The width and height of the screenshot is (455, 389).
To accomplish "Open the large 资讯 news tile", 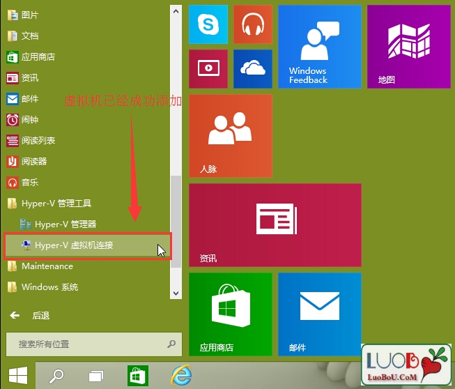I will [x=275, y=225].
